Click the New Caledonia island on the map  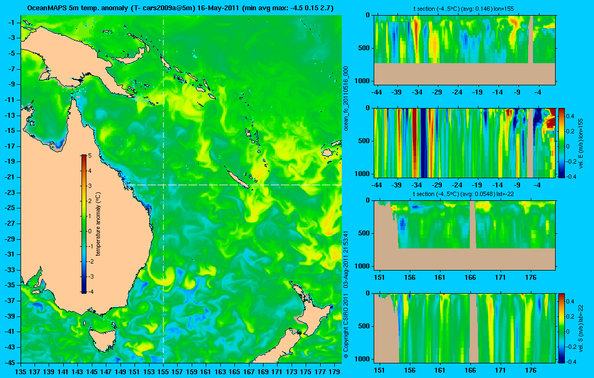[238, 179]
